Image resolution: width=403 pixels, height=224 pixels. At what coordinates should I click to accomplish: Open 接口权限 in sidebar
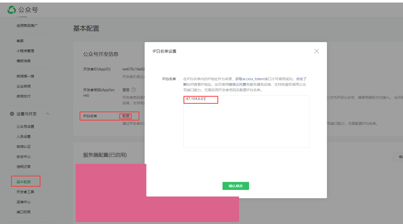[x=24, y=212]
